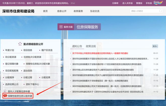Click the red new badge icon

[x=5, y=96]
